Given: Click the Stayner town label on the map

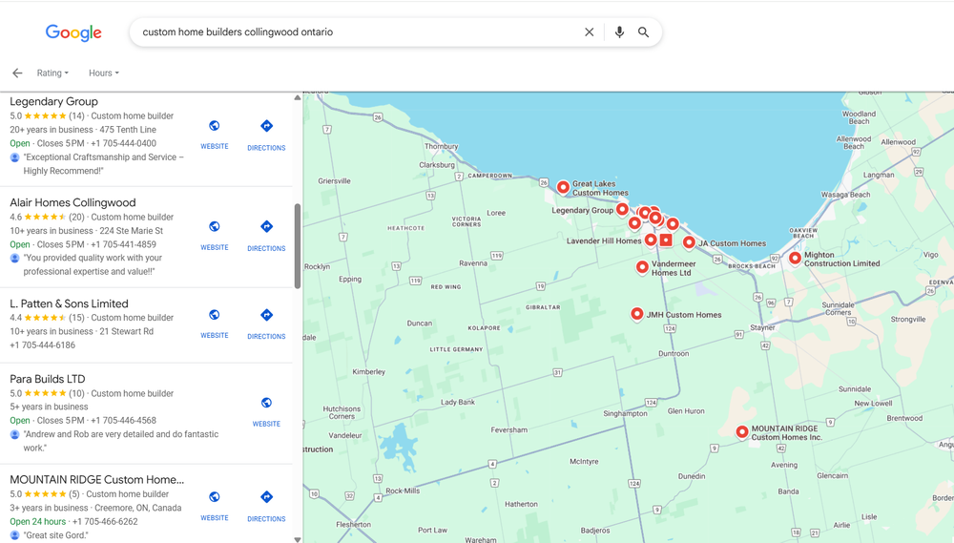Looking at the screenshot, I should tap(762, 327).
